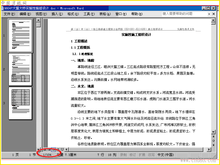This screenshot has width=220, height=165.
Task: Switch to Web Layout view icon
Action: pos(49,150)
